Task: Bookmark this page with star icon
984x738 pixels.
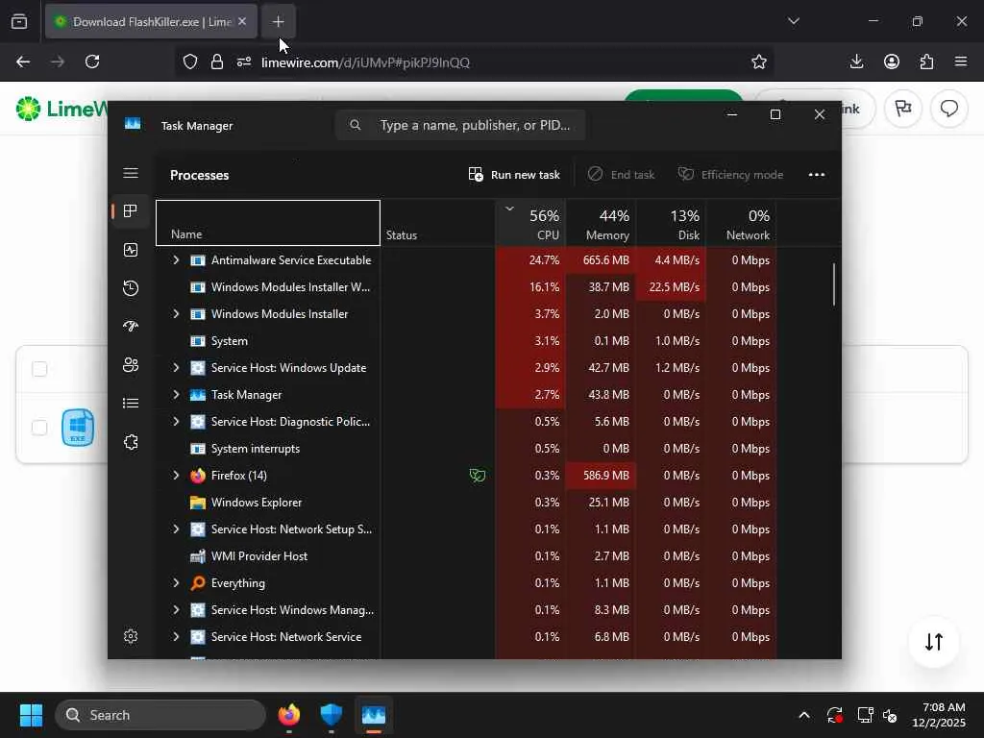Action: click(759, 61)
